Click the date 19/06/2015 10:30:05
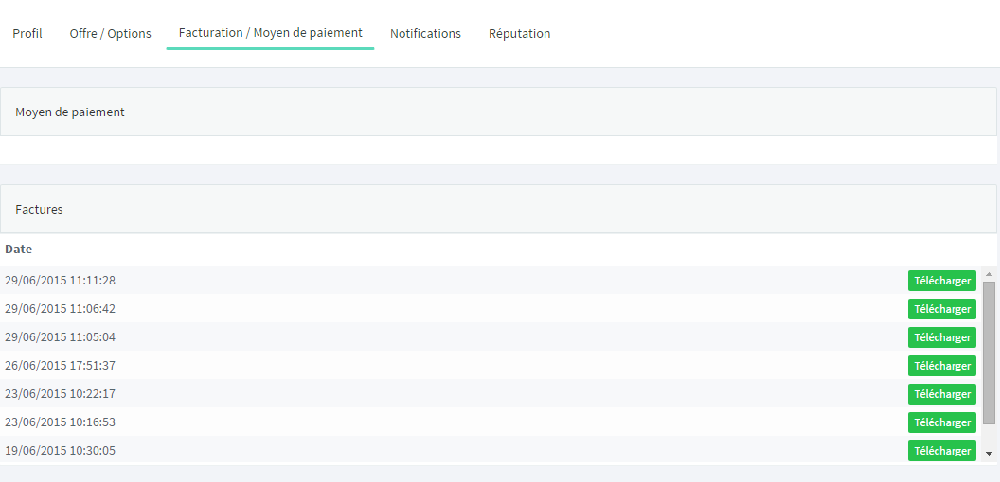This screenshot has width=1000, height=482. click(x=60, y=451)
